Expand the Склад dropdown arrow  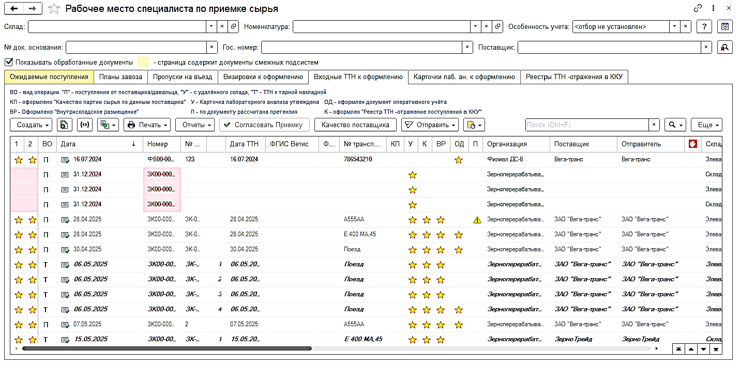(211, 26)
